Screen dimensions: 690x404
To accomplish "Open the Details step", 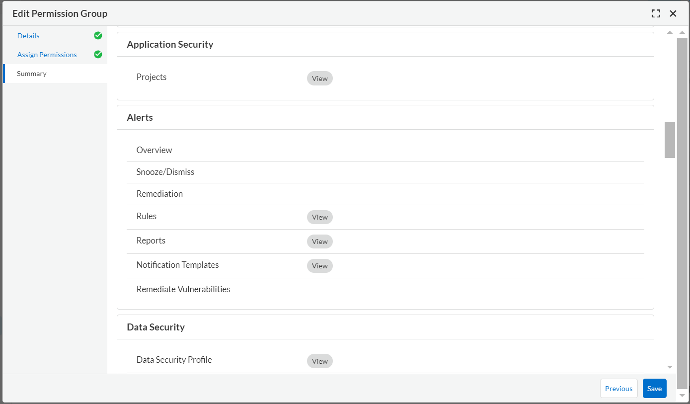I will tap(28, 36).
